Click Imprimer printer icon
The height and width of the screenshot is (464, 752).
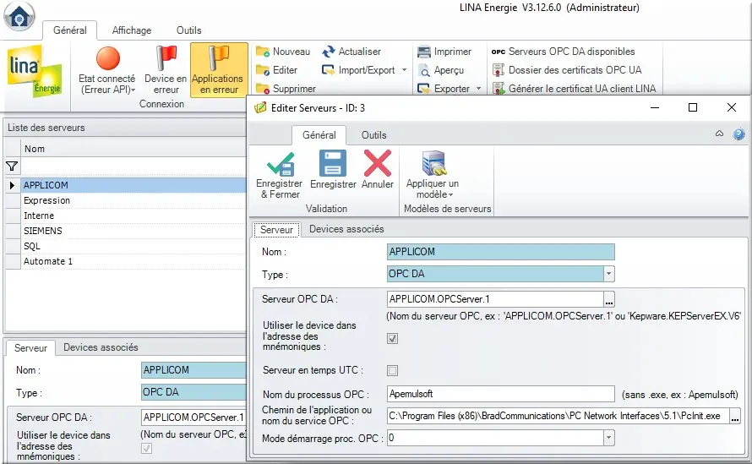pyautogui.click(x=424, y=52)
